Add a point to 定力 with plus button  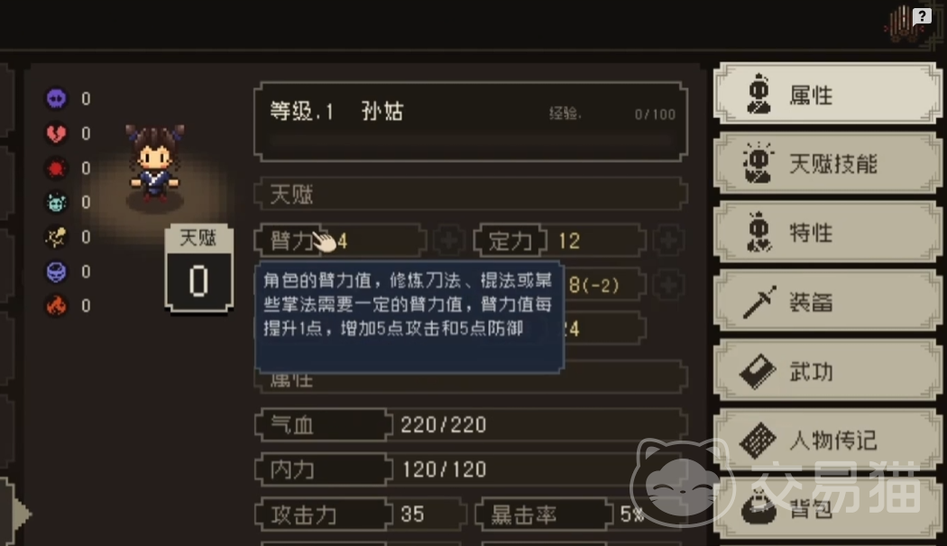click(x=668, y=241)
